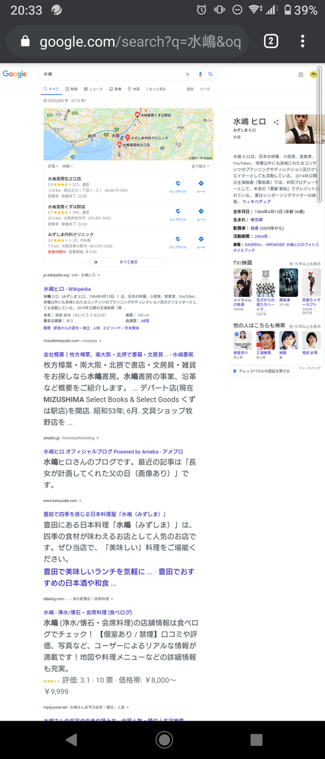The image size is (325, 759).
Task: Open website for 水嶋書房くずは駅店
Action: pyautogui.click(x=178, y=214)
